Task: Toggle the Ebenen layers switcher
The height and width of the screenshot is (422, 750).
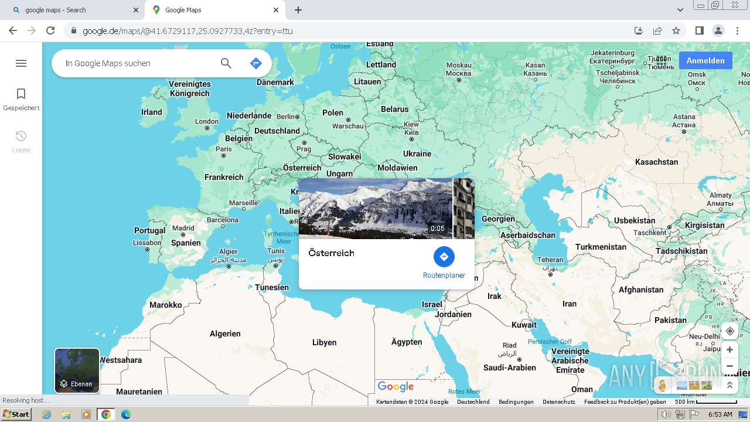Action: click(77, 370)
